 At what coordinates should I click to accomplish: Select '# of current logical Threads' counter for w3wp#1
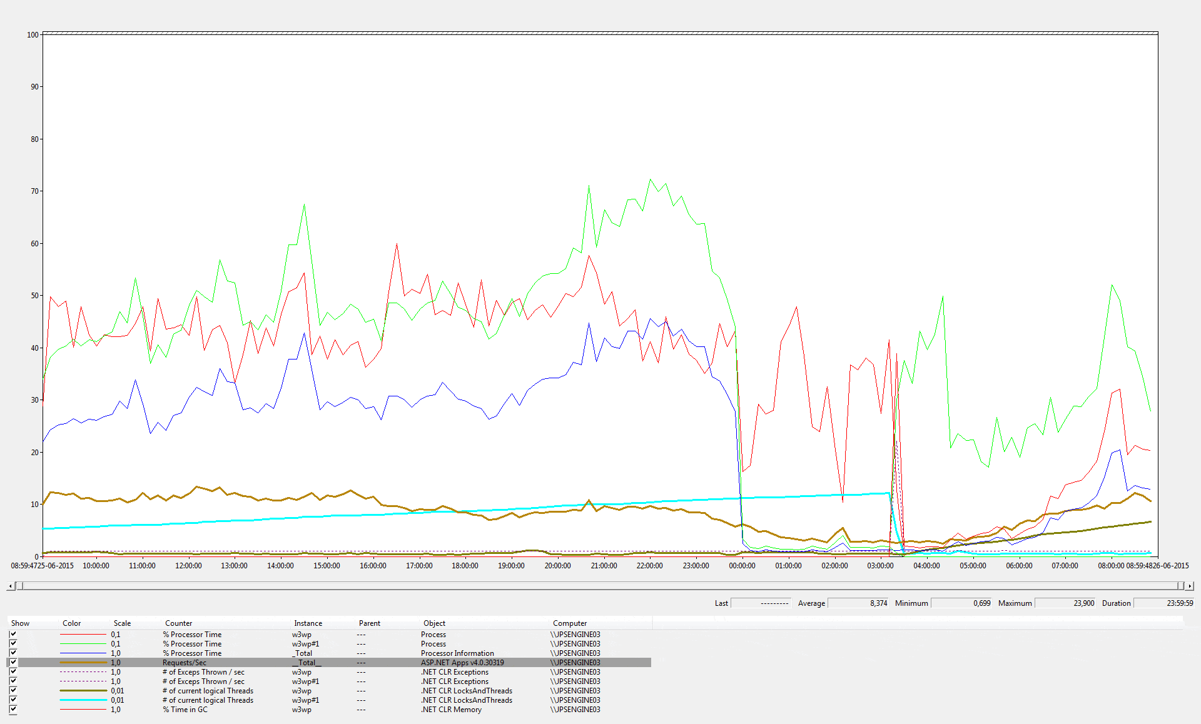[x=208, y=700]
